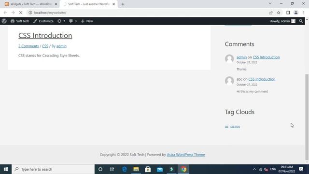The width and height of the screenshot is (309, 174).
Task: Open the volume icon in system tray
Action: [266, 169]
